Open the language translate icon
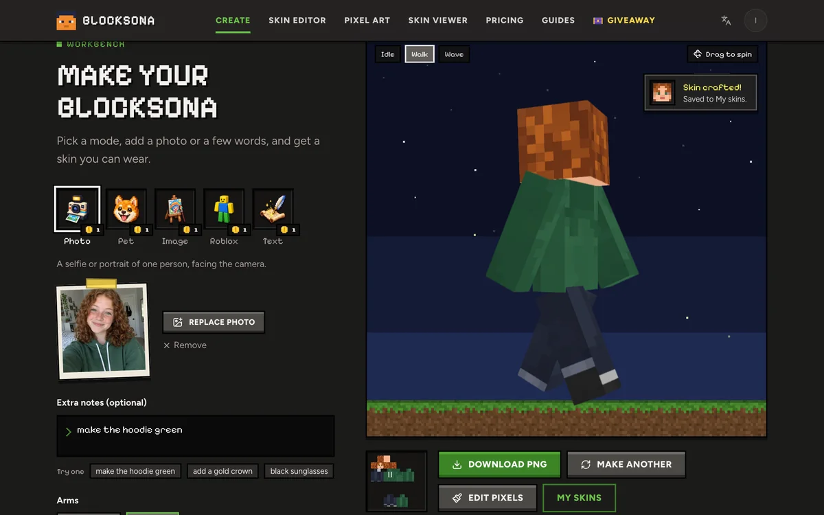Screen dimensions: 824x515 tap(726, 21)
